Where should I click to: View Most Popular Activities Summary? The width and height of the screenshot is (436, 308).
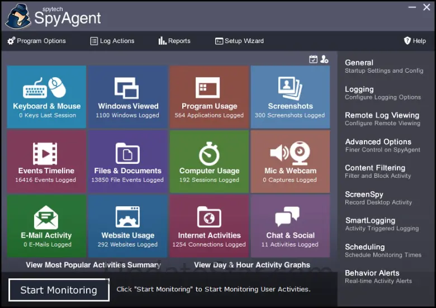(x=93, y=265)
